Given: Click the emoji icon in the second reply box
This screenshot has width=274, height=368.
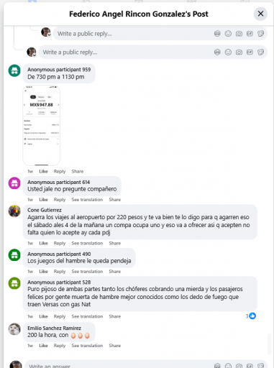Looking at the screenshot, I should (228, 52).
